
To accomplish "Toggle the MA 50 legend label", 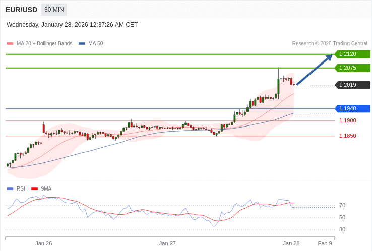I will pos(95,44).
